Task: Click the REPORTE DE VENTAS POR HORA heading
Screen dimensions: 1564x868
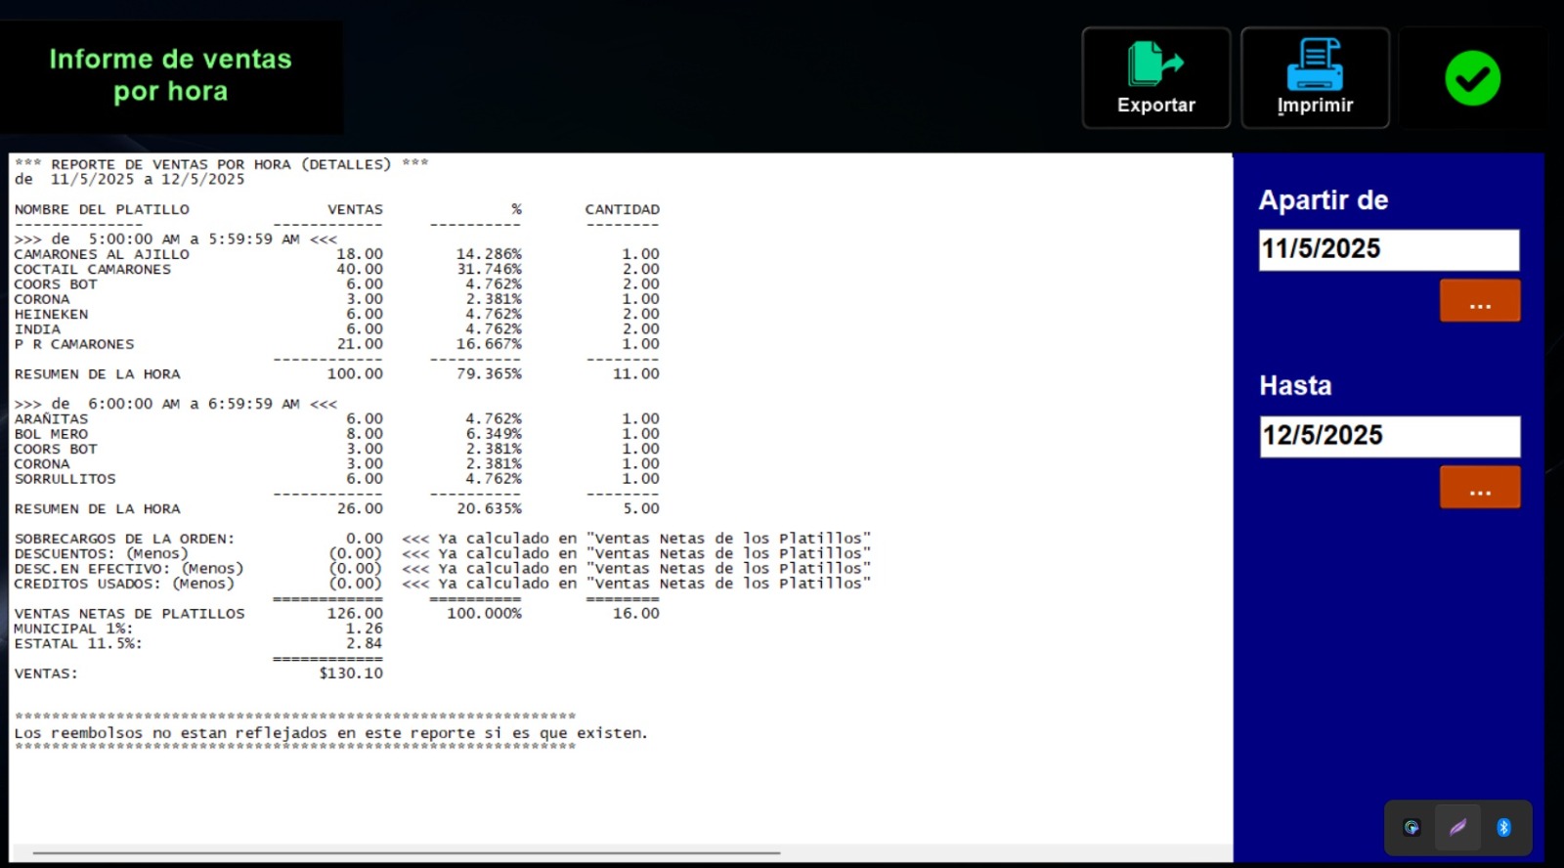Action: (221, 164)
